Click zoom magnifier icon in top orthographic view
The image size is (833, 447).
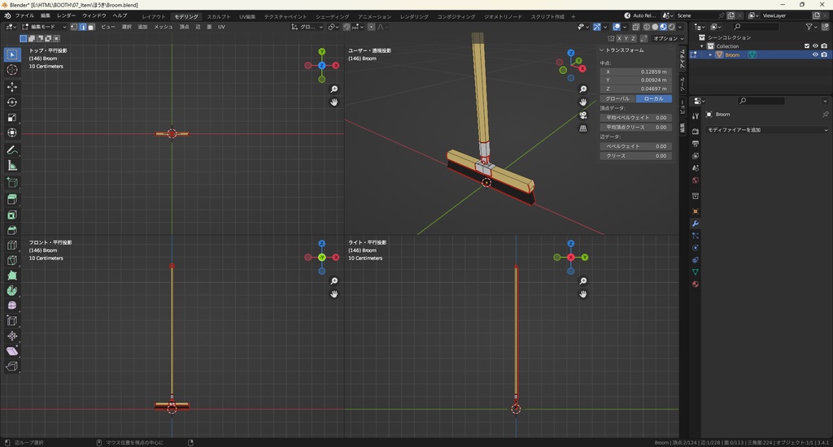point(334,89)
